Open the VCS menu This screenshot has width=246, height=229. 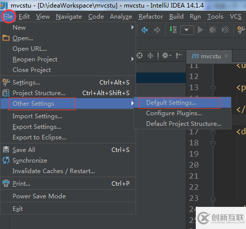[x=235, y=17]
